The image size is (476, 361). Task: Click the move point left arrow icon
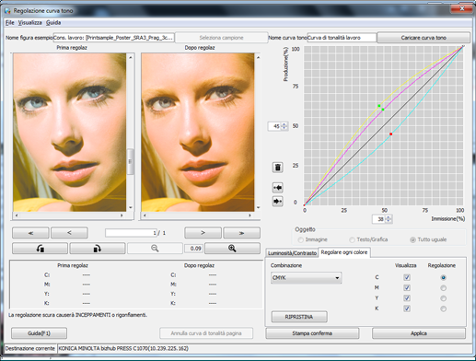pyautogui.click(x=277, y=188)
